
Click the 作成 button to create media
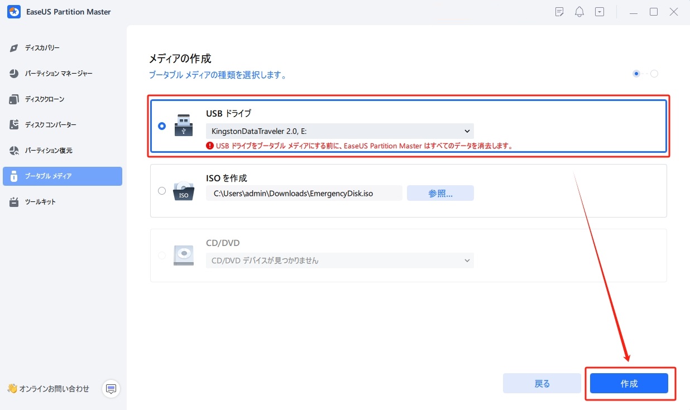630,383
